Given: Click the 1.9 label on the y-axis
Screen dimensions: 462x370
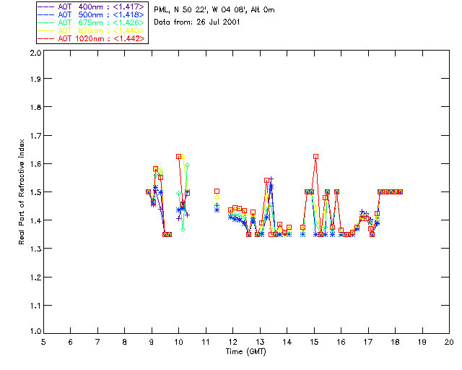Looking at the screenshot, I should pos(35,79).
